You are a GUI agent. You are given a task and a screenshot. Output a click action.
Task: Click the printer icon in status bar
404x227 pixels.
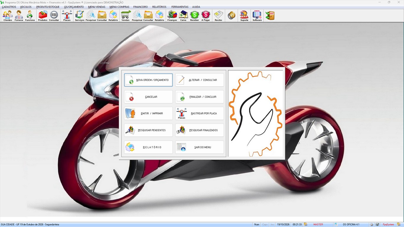[371, 224]
